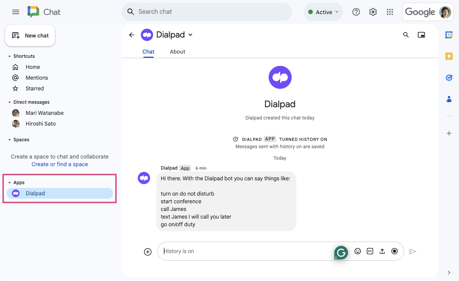Click the Dialpad avatar beside the message

144,178
